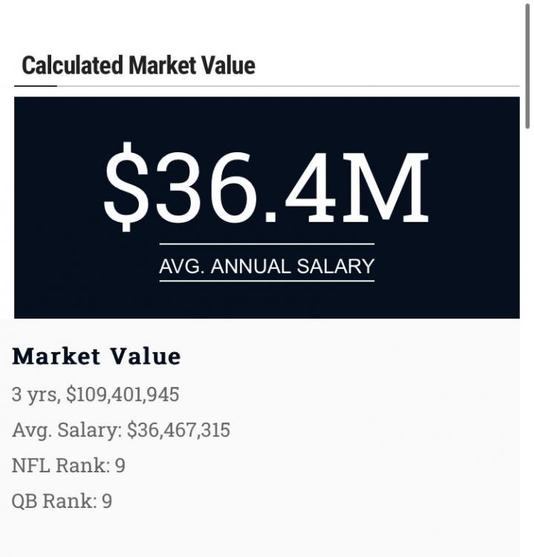Click the dollar sign in $36.4M
The width and height of the screenshot is (534, 557).
tap(126, 187)
